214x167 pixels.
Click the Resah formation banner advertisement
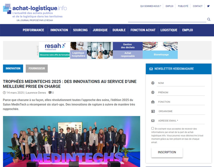click(x=108, y=51)
